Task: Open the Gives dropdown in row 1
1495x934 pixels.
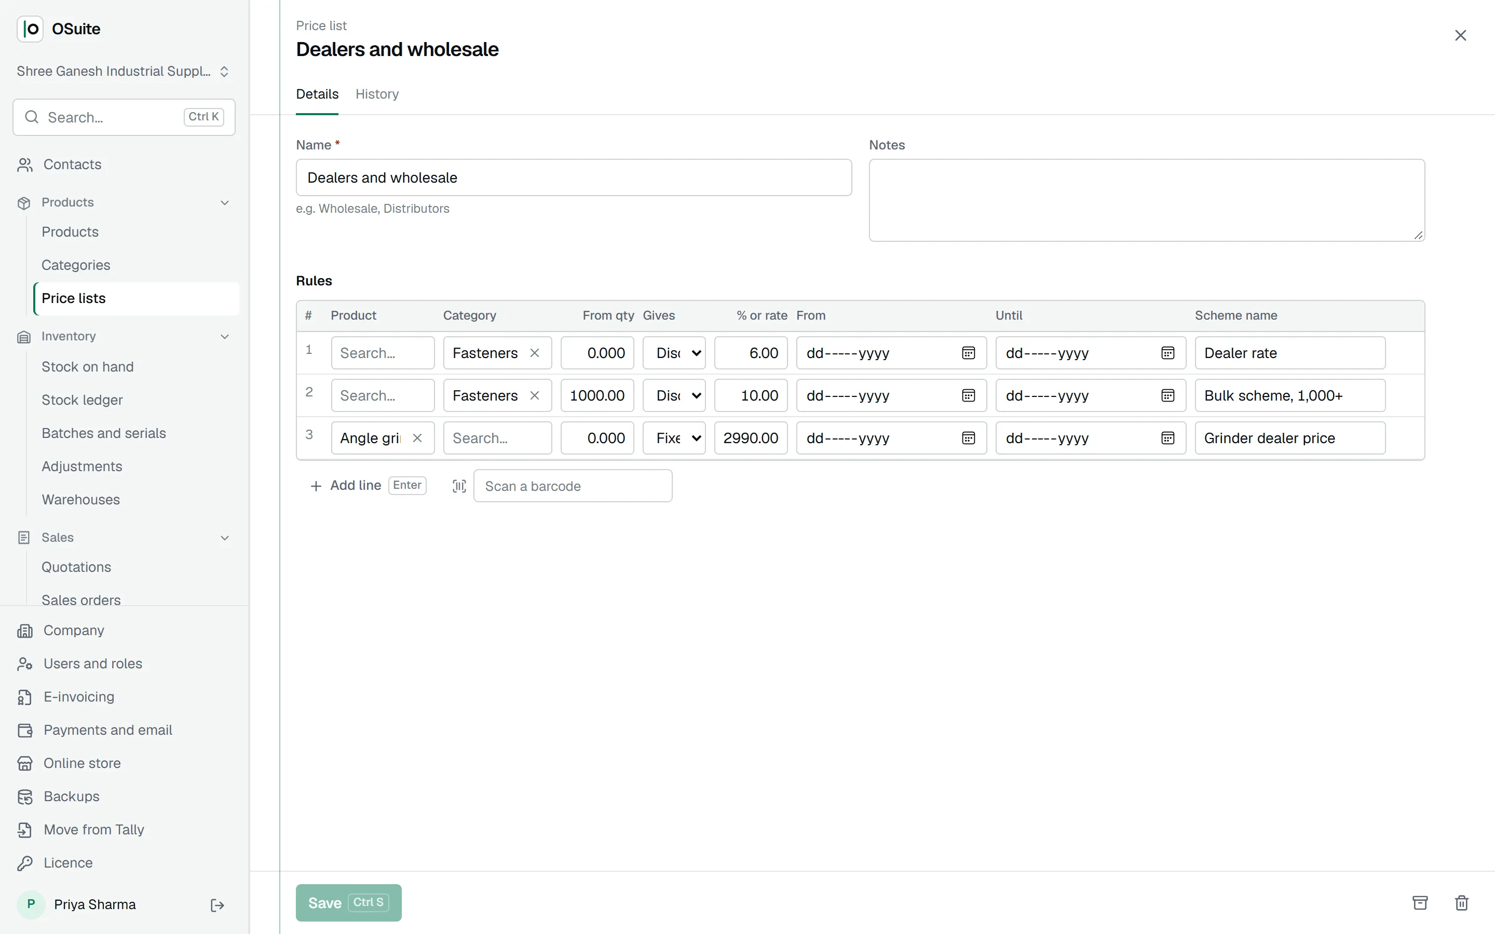Action: [x=674, y=353]
